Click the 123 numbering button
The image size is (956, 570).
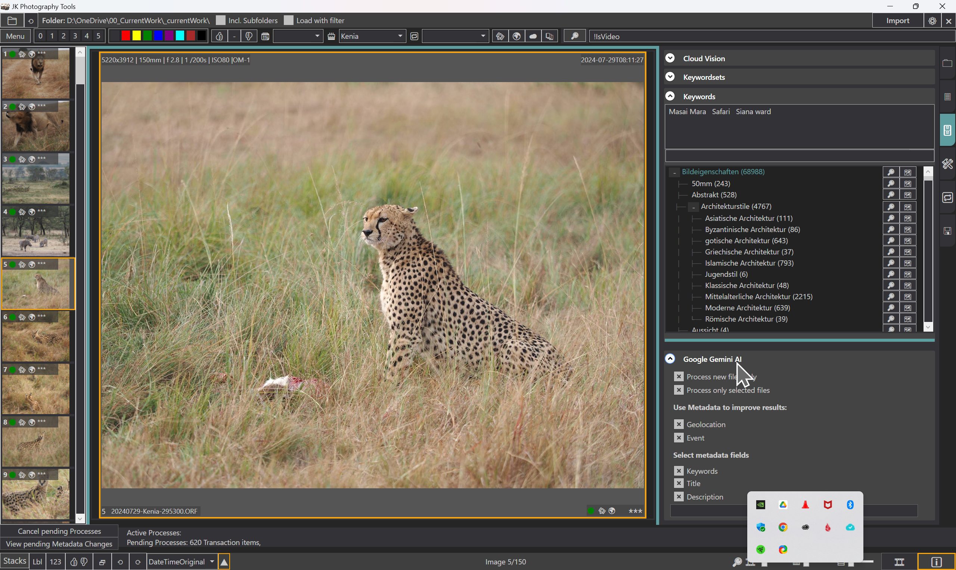55,562
